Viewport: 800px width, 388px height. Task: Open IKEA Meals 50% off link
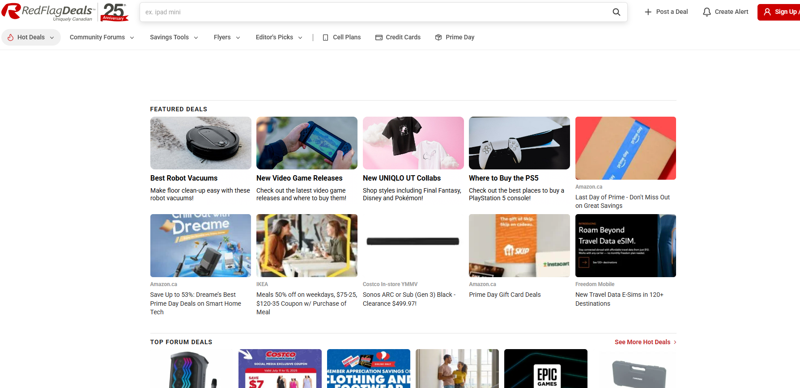[x=306, y=304]
